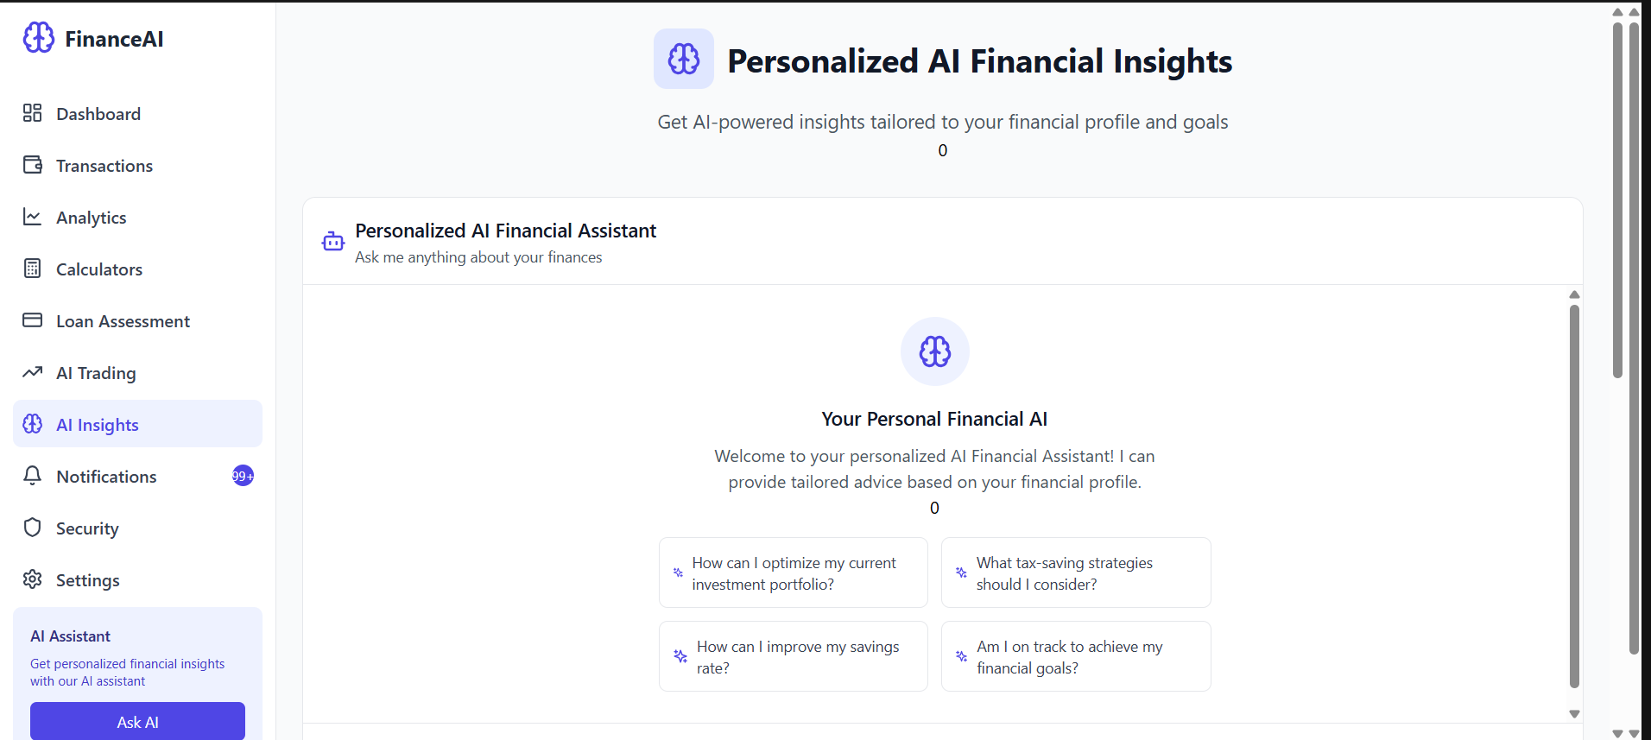Click the robot icon beside Financial Assistant

tap(333, 242)
